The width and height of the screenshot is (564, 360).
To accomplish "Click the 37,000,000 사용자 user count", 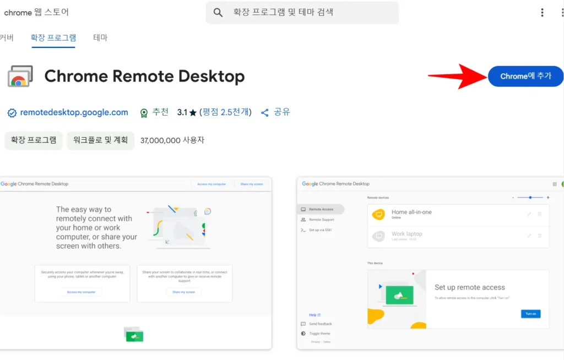I will tap(172, 140).
